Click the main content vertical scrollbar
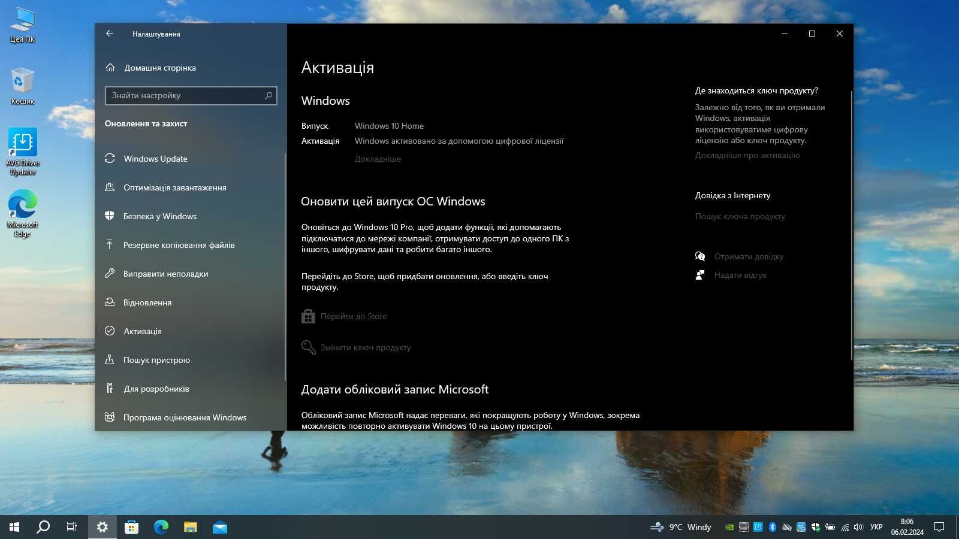 851,225
